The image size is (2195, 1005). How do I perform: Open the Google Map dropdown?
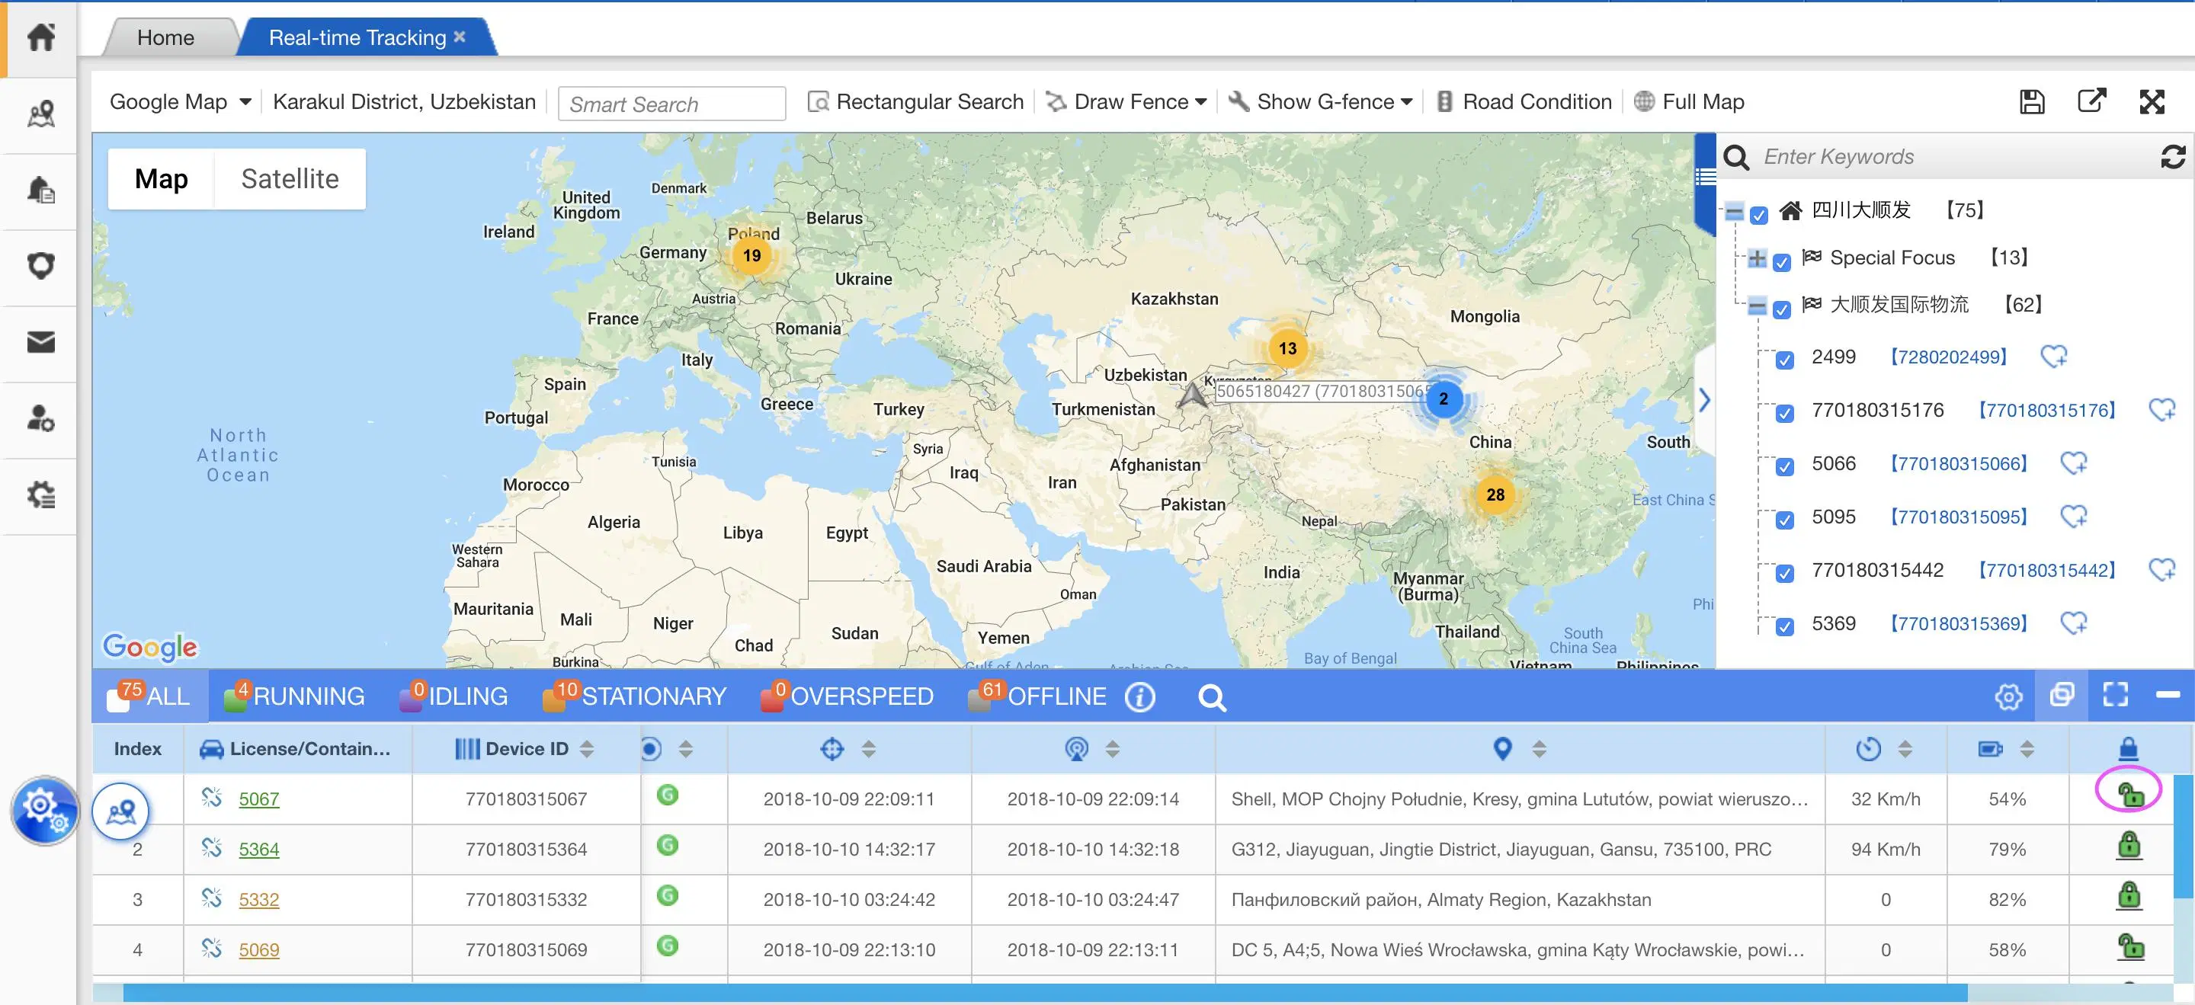click(x=181, y=101)
